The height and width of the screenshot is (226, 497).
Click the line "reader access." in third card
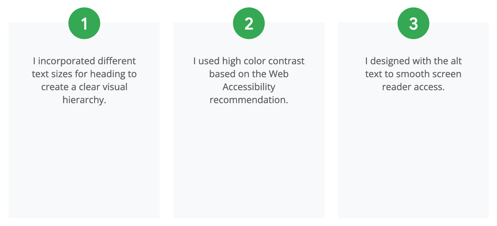click(413, 87)
